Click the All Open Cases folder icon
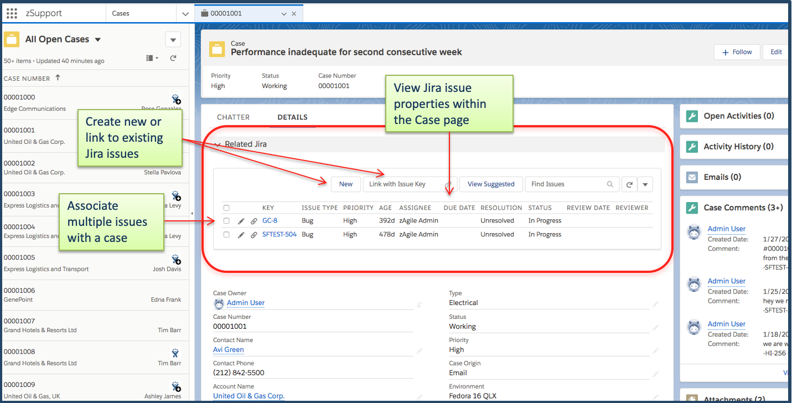Screen dimensions: 792x403 point(12,40)
